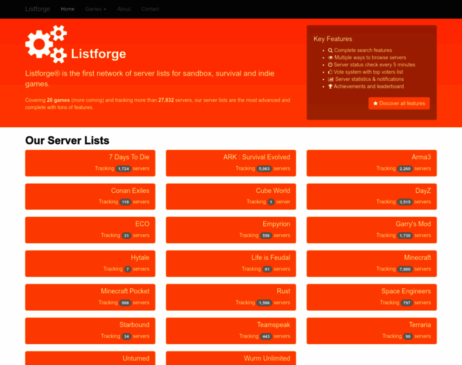The width and height of the screenshot is (462, 365).
Task: Click the Listforge brand in navbar
Action: 38,9
